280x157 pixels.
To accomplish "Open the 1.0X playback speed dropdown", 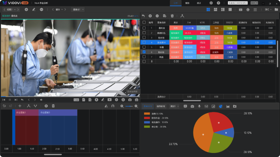I will (76, 100).
